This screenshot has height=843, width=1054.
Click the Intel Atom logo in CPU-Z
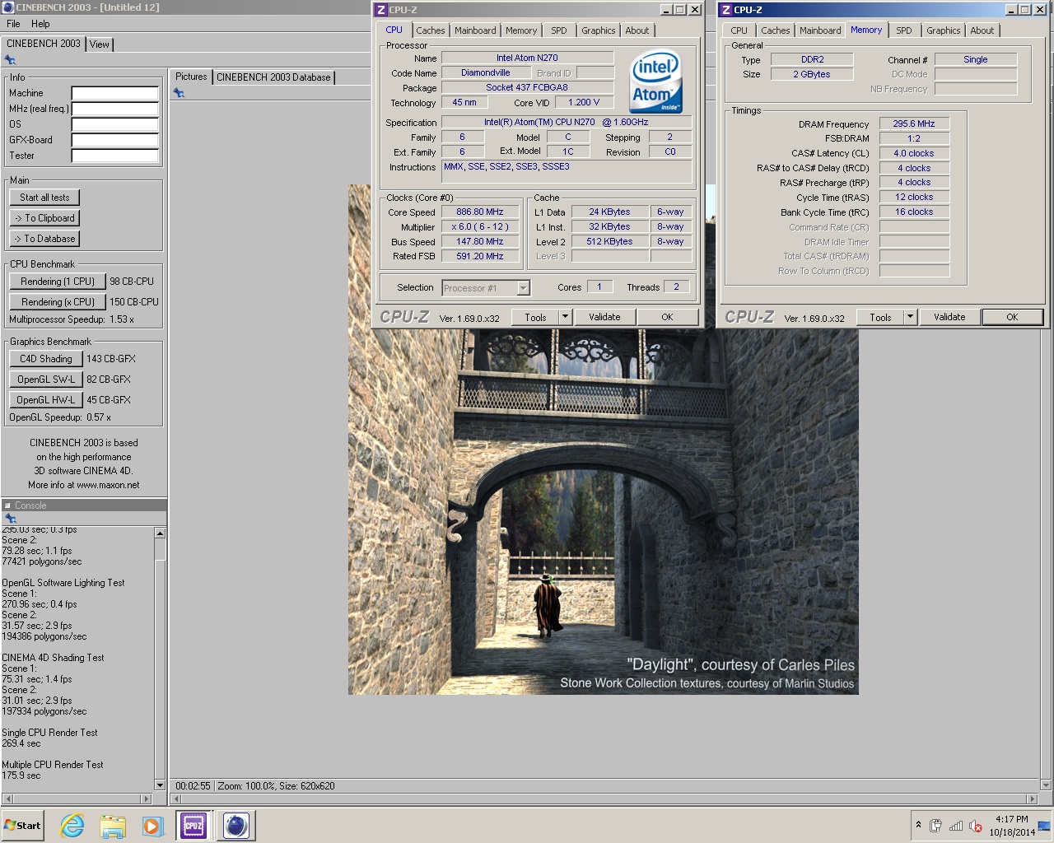click(x=656, y=82)
